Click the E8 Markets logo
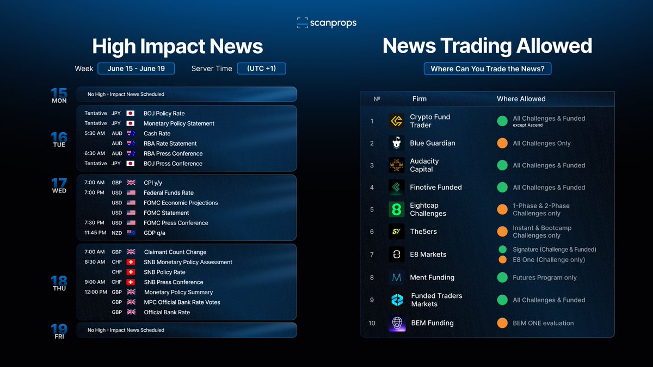The height and width of the screenshot is (367, 653). [x=397, y=254]
